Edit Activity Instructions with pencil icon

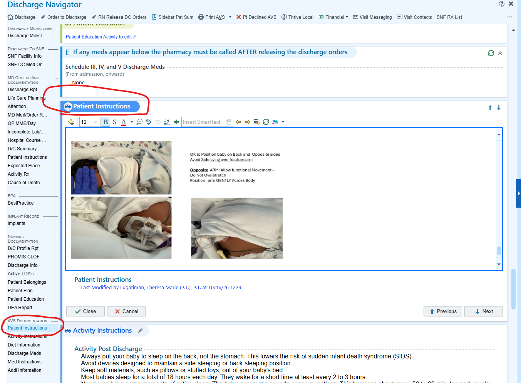point(141,330)
